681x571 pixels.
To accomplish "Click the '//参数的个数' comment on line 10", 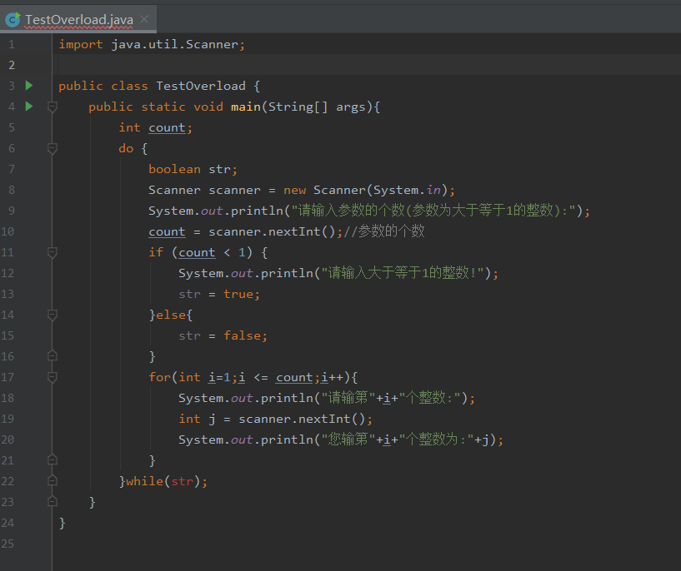I will coord(384,231).
